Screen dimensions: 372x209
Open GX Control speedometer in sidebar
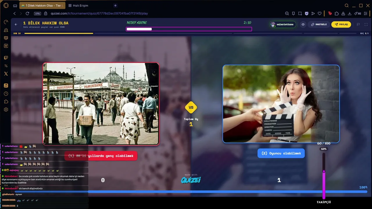point(6,22)
